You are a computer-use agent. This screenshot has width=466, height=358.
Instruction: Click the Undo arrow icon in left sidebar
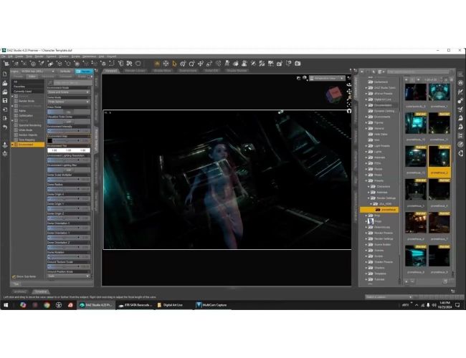[5, 127]
